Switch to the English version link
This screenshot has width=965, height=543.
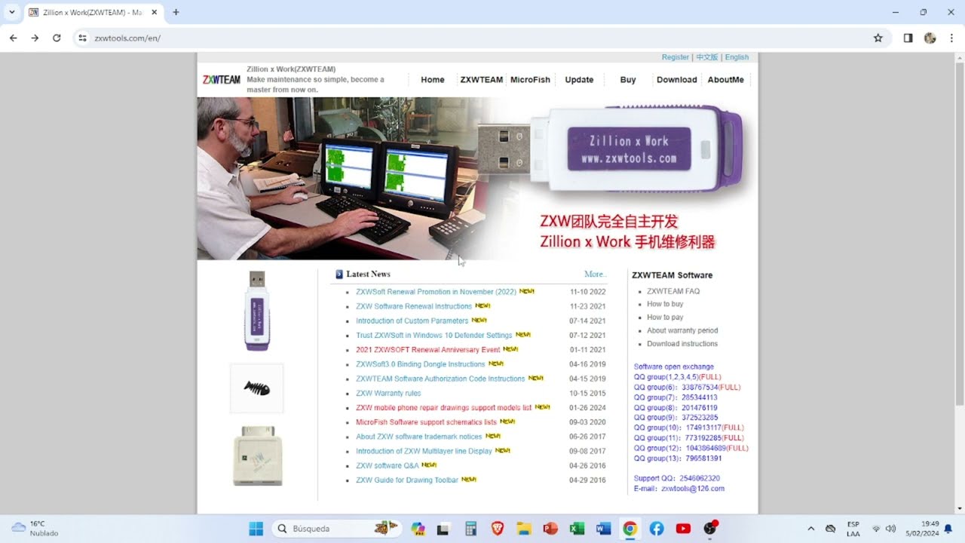pyautogui.click(x=737, y=57)
